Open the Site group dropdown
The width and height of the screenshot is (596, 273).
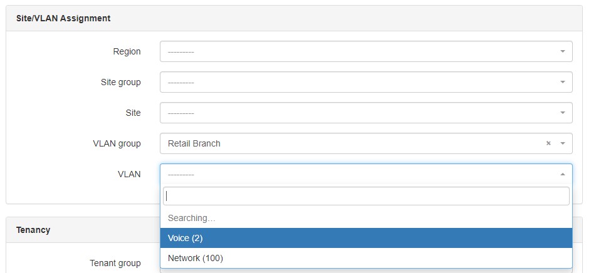click(366, 82)
